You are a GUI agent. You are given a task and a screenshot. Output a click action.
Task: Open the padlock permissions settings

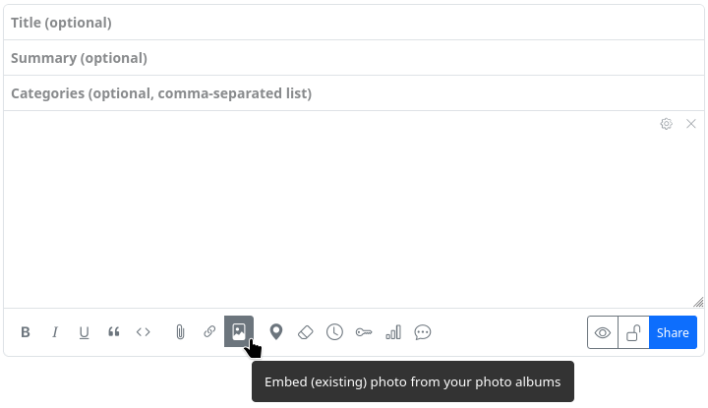pyautogui.click(x=634, y=332)
